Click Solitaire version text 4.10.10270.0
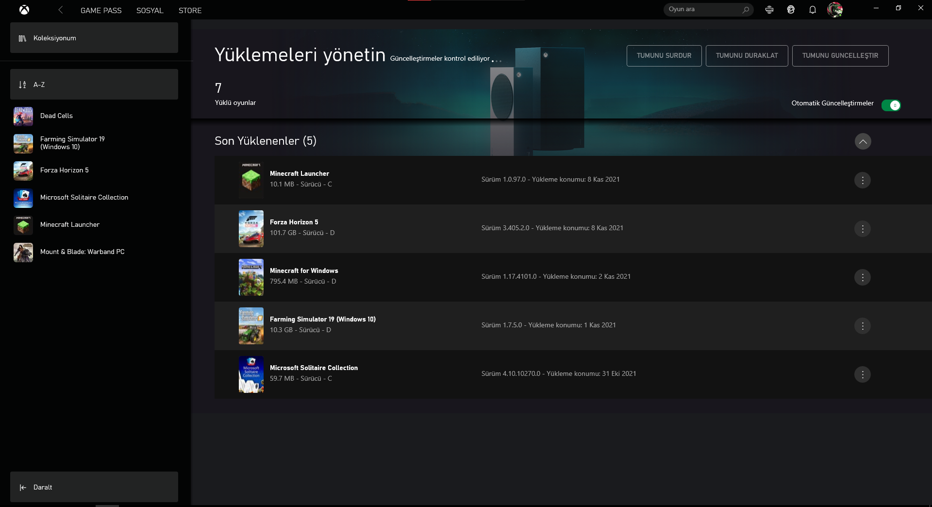The image size is (932, 507). coord(559,373)
